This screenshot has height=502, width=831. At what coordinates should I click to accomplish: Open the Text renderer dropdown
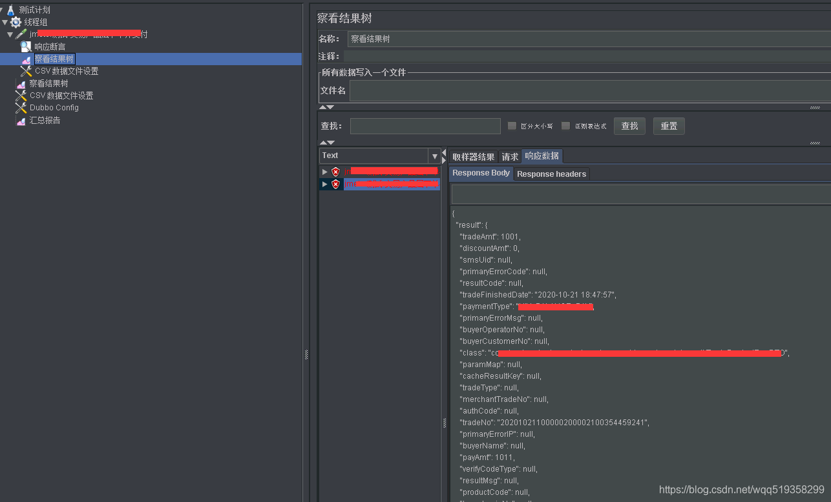click(x=435, y=156)
